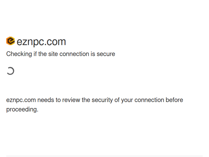Click the word "before" in the paragraph

(174, 100)
